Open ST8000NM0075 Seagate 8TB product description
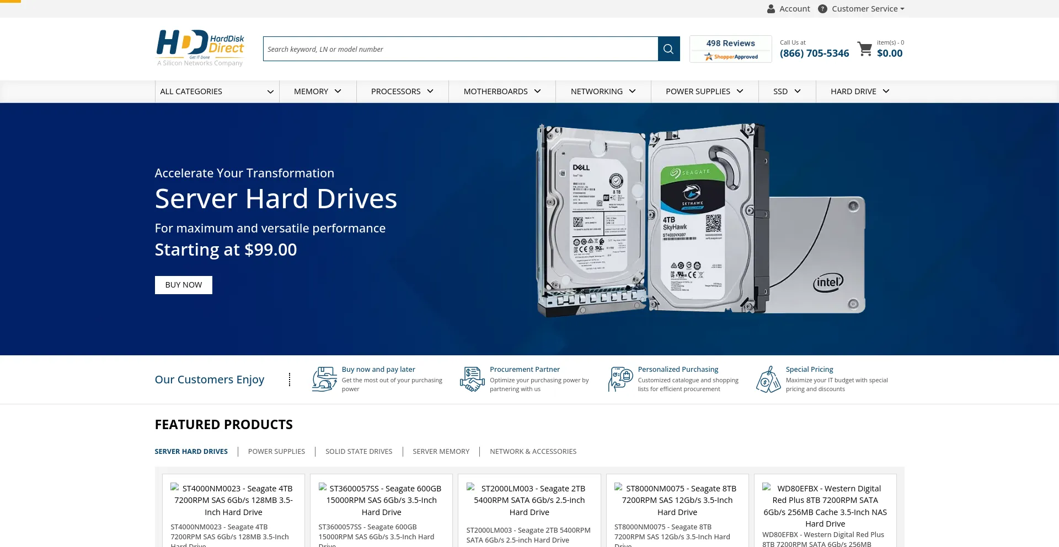Screen dimensions: 1059x547 tap(672, 536)
